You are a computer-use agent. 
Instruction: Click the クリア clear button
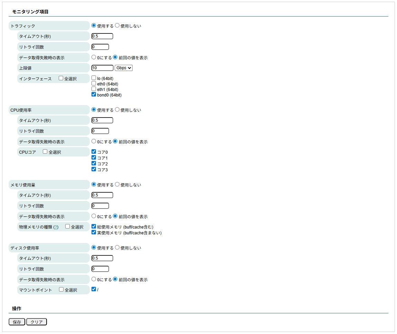coord(36,322)
